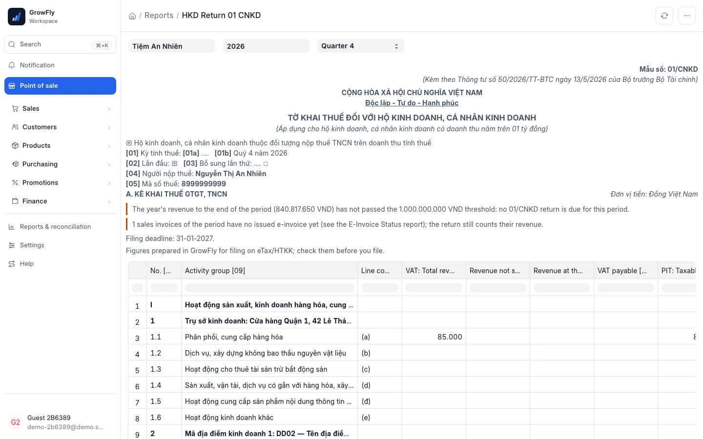This screenshot has height=439, width=703.
Task: Expand the Products submenu chevron
Action: pyautogui.click(x=109, y=146)
